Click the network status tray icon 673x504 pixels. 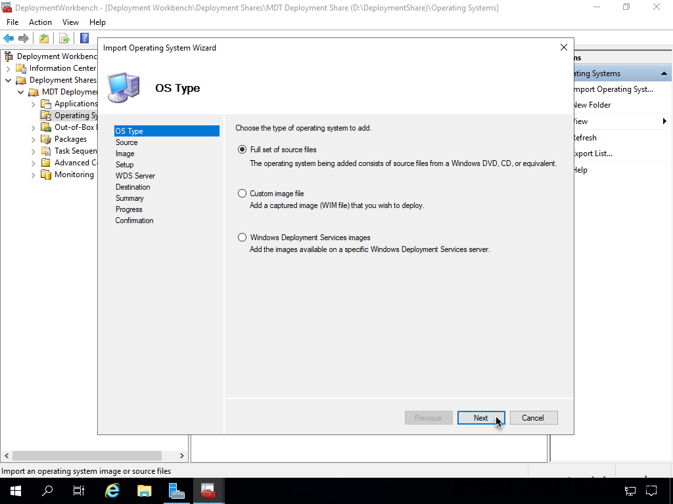[x=630, y=491]
